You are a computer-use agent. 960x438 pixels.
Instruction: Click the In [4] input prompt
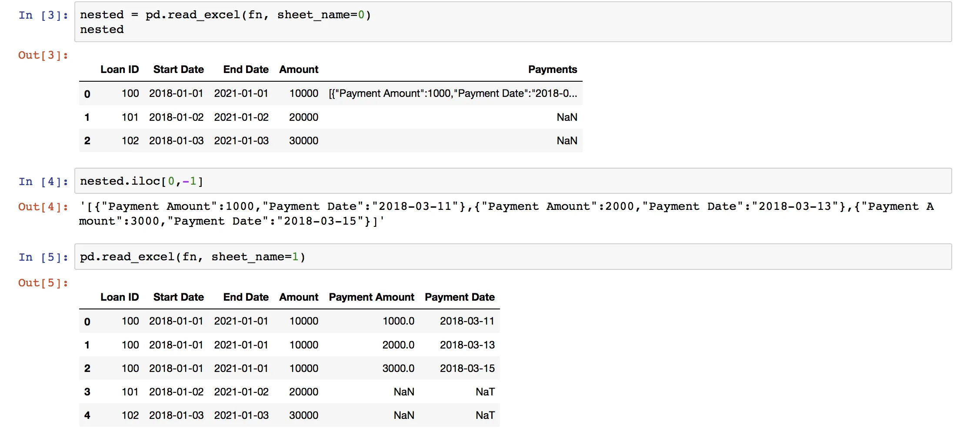[x=43, y=182]
